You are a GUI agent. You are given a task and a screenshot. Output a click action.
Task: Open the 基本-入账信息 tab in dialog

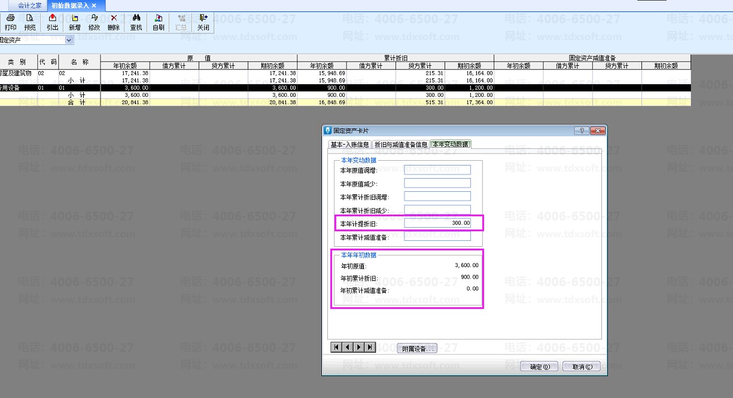349,145
